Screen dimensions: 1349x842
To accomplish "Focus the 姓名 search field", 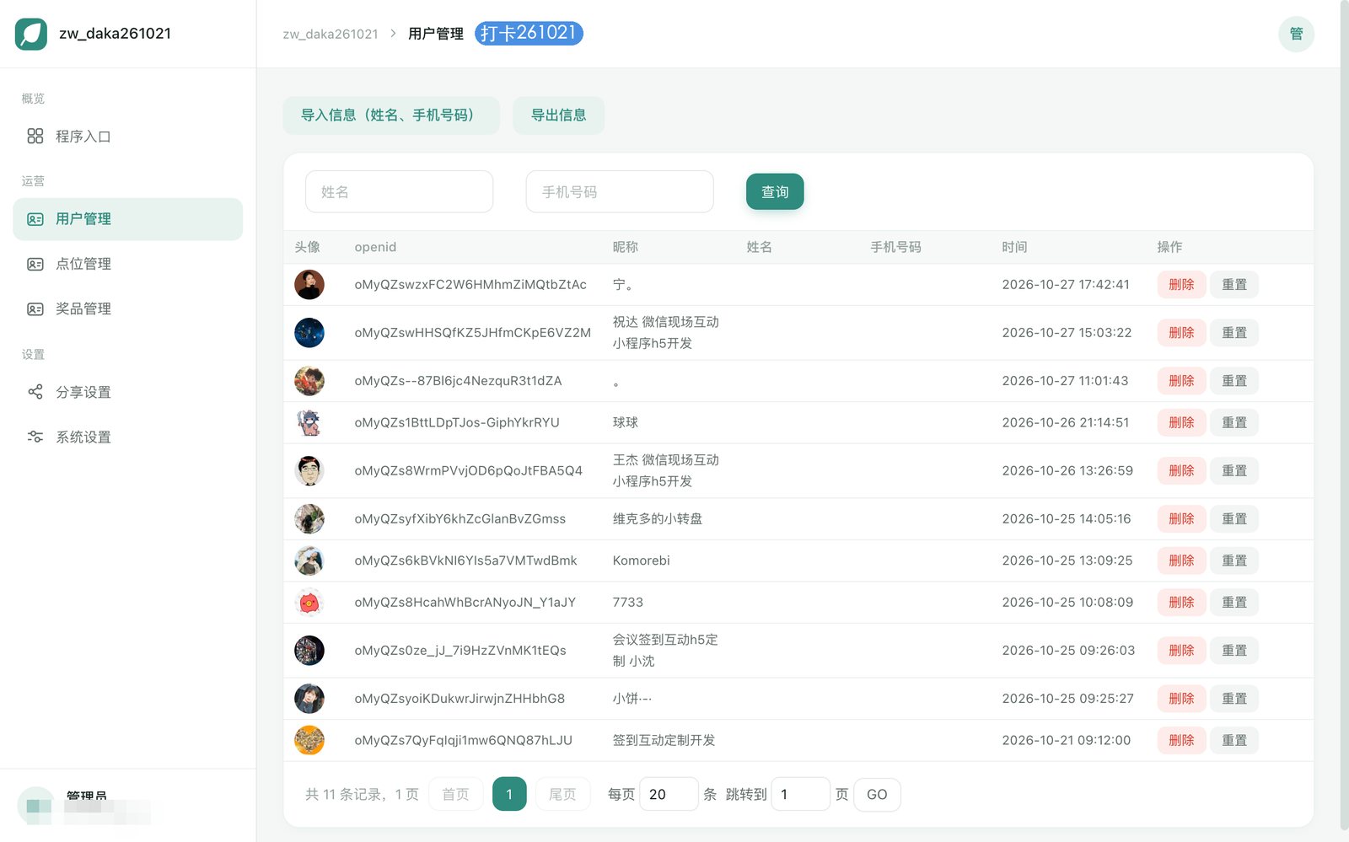I will tap(400, 192).
